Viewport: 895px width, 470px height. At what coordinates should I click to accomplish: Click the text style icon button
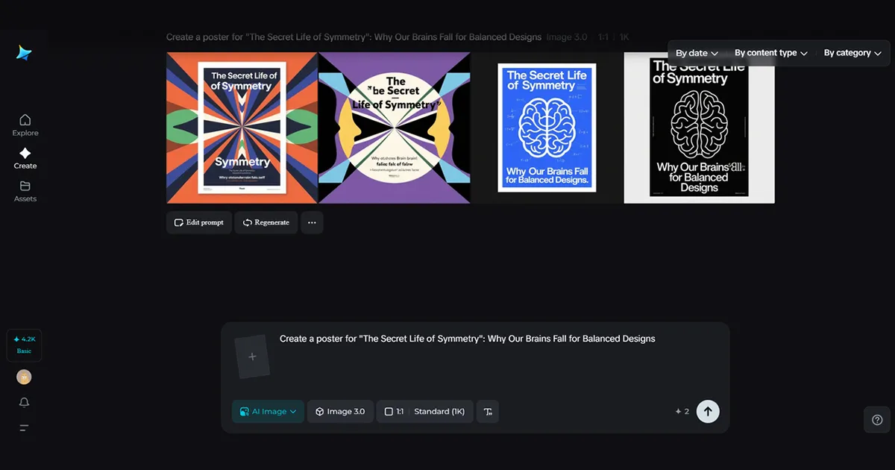click(x=488, y=412)
